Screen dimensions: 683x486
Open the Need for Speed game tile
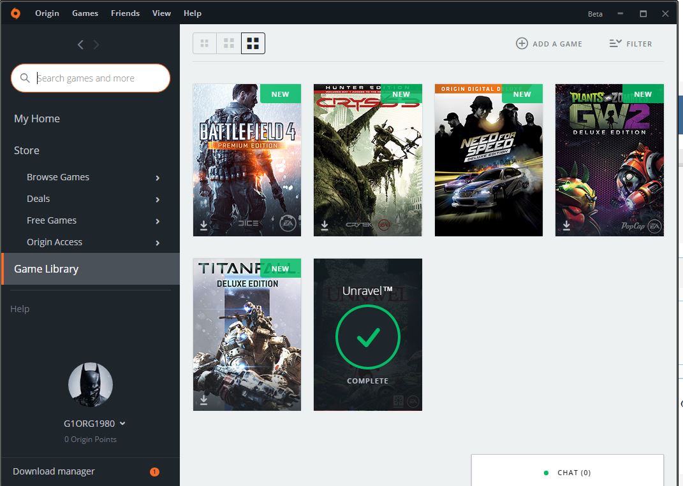488,160
